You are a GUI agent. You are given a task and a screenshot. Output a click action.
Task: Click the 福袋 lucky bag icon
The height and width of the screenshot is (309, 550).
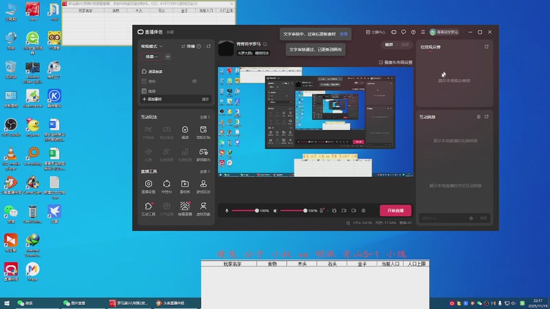[x=185, y=132]
